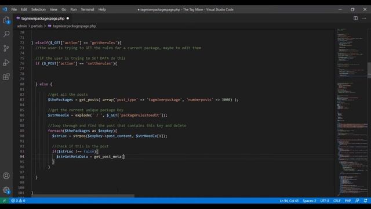Click line number 83 in gutter
The width and height of the screenshot is (371, 209).
[22, 99]
